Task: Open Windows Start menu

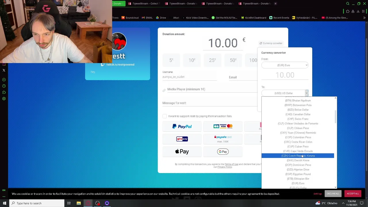Action: click(x=4, y=203)
